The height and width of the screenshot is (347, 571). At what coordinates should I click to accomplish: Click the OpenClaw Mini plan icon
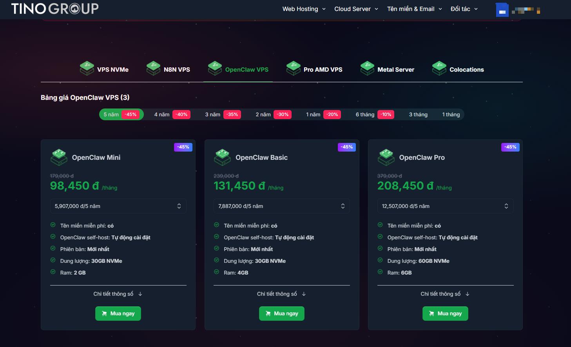(x=59, y=157)
